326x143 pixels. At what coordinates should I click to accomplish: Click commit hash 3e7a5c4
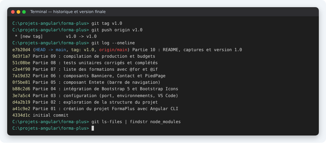[22, 96]
